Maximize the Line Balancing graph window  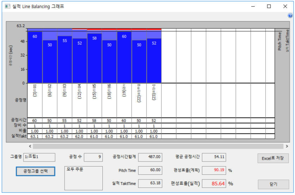click(268, 6)
